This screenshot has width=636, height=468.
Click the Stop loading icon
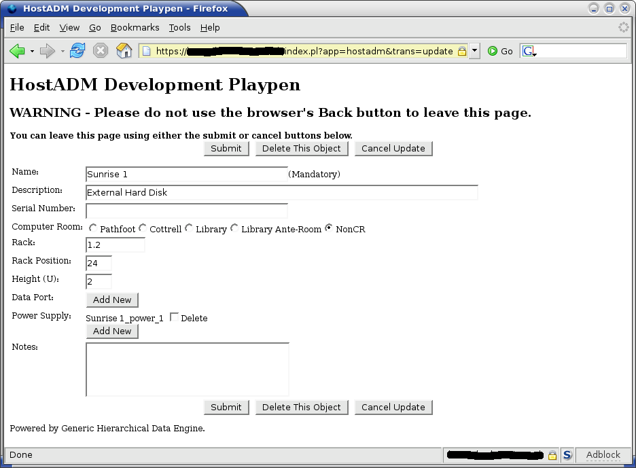tap(101, 51)
